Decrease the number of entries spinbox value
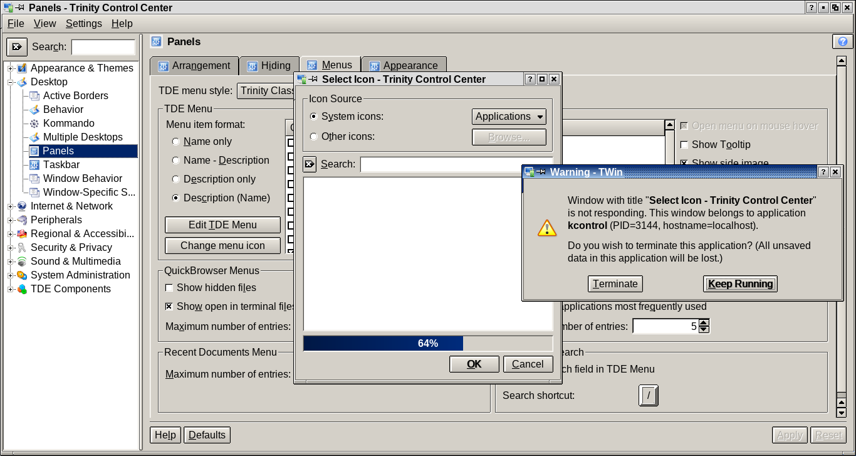This screenshot has width=856, height=456. (704, 330)
